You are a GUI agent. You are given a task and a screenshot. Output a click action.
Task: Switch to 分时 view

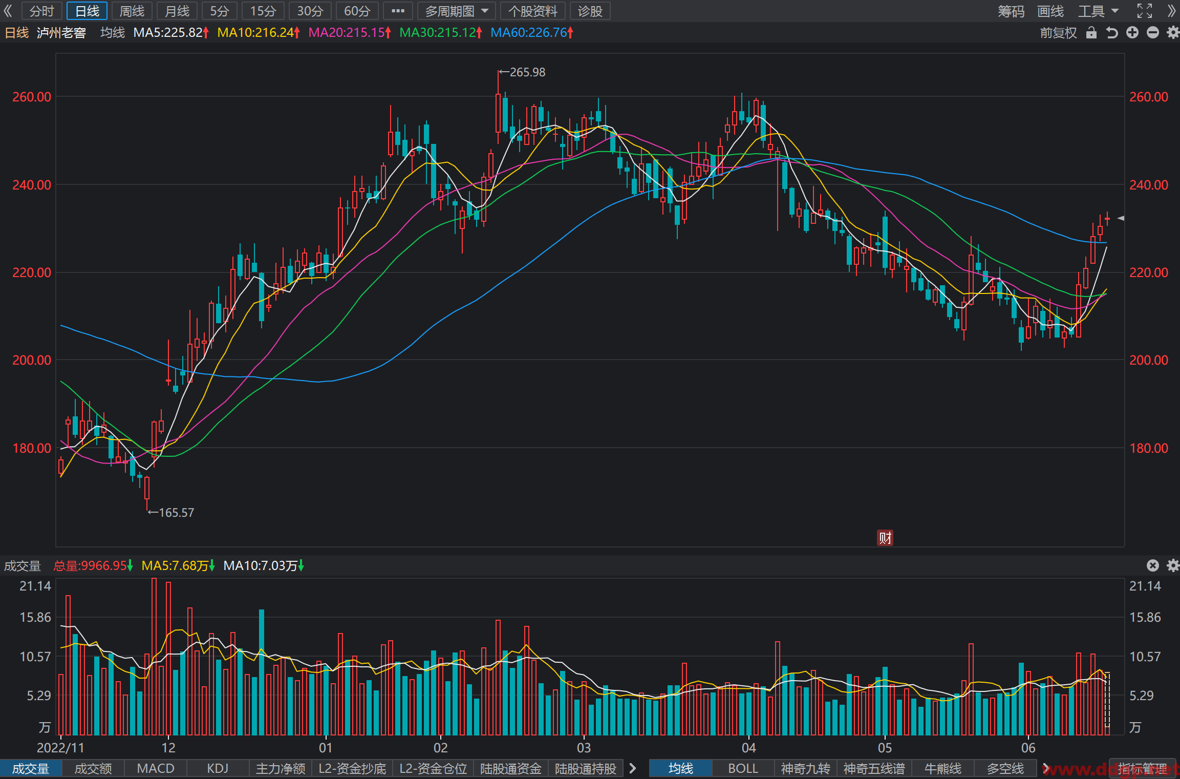click(x=42, y=11)
